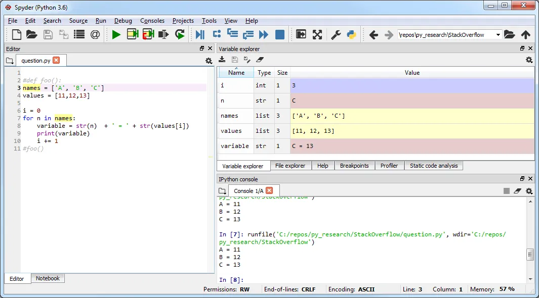Screen dimensions: 539x298
Task: Open the PYTHONPATH manager Python icon
Action: tap(351, 34)
